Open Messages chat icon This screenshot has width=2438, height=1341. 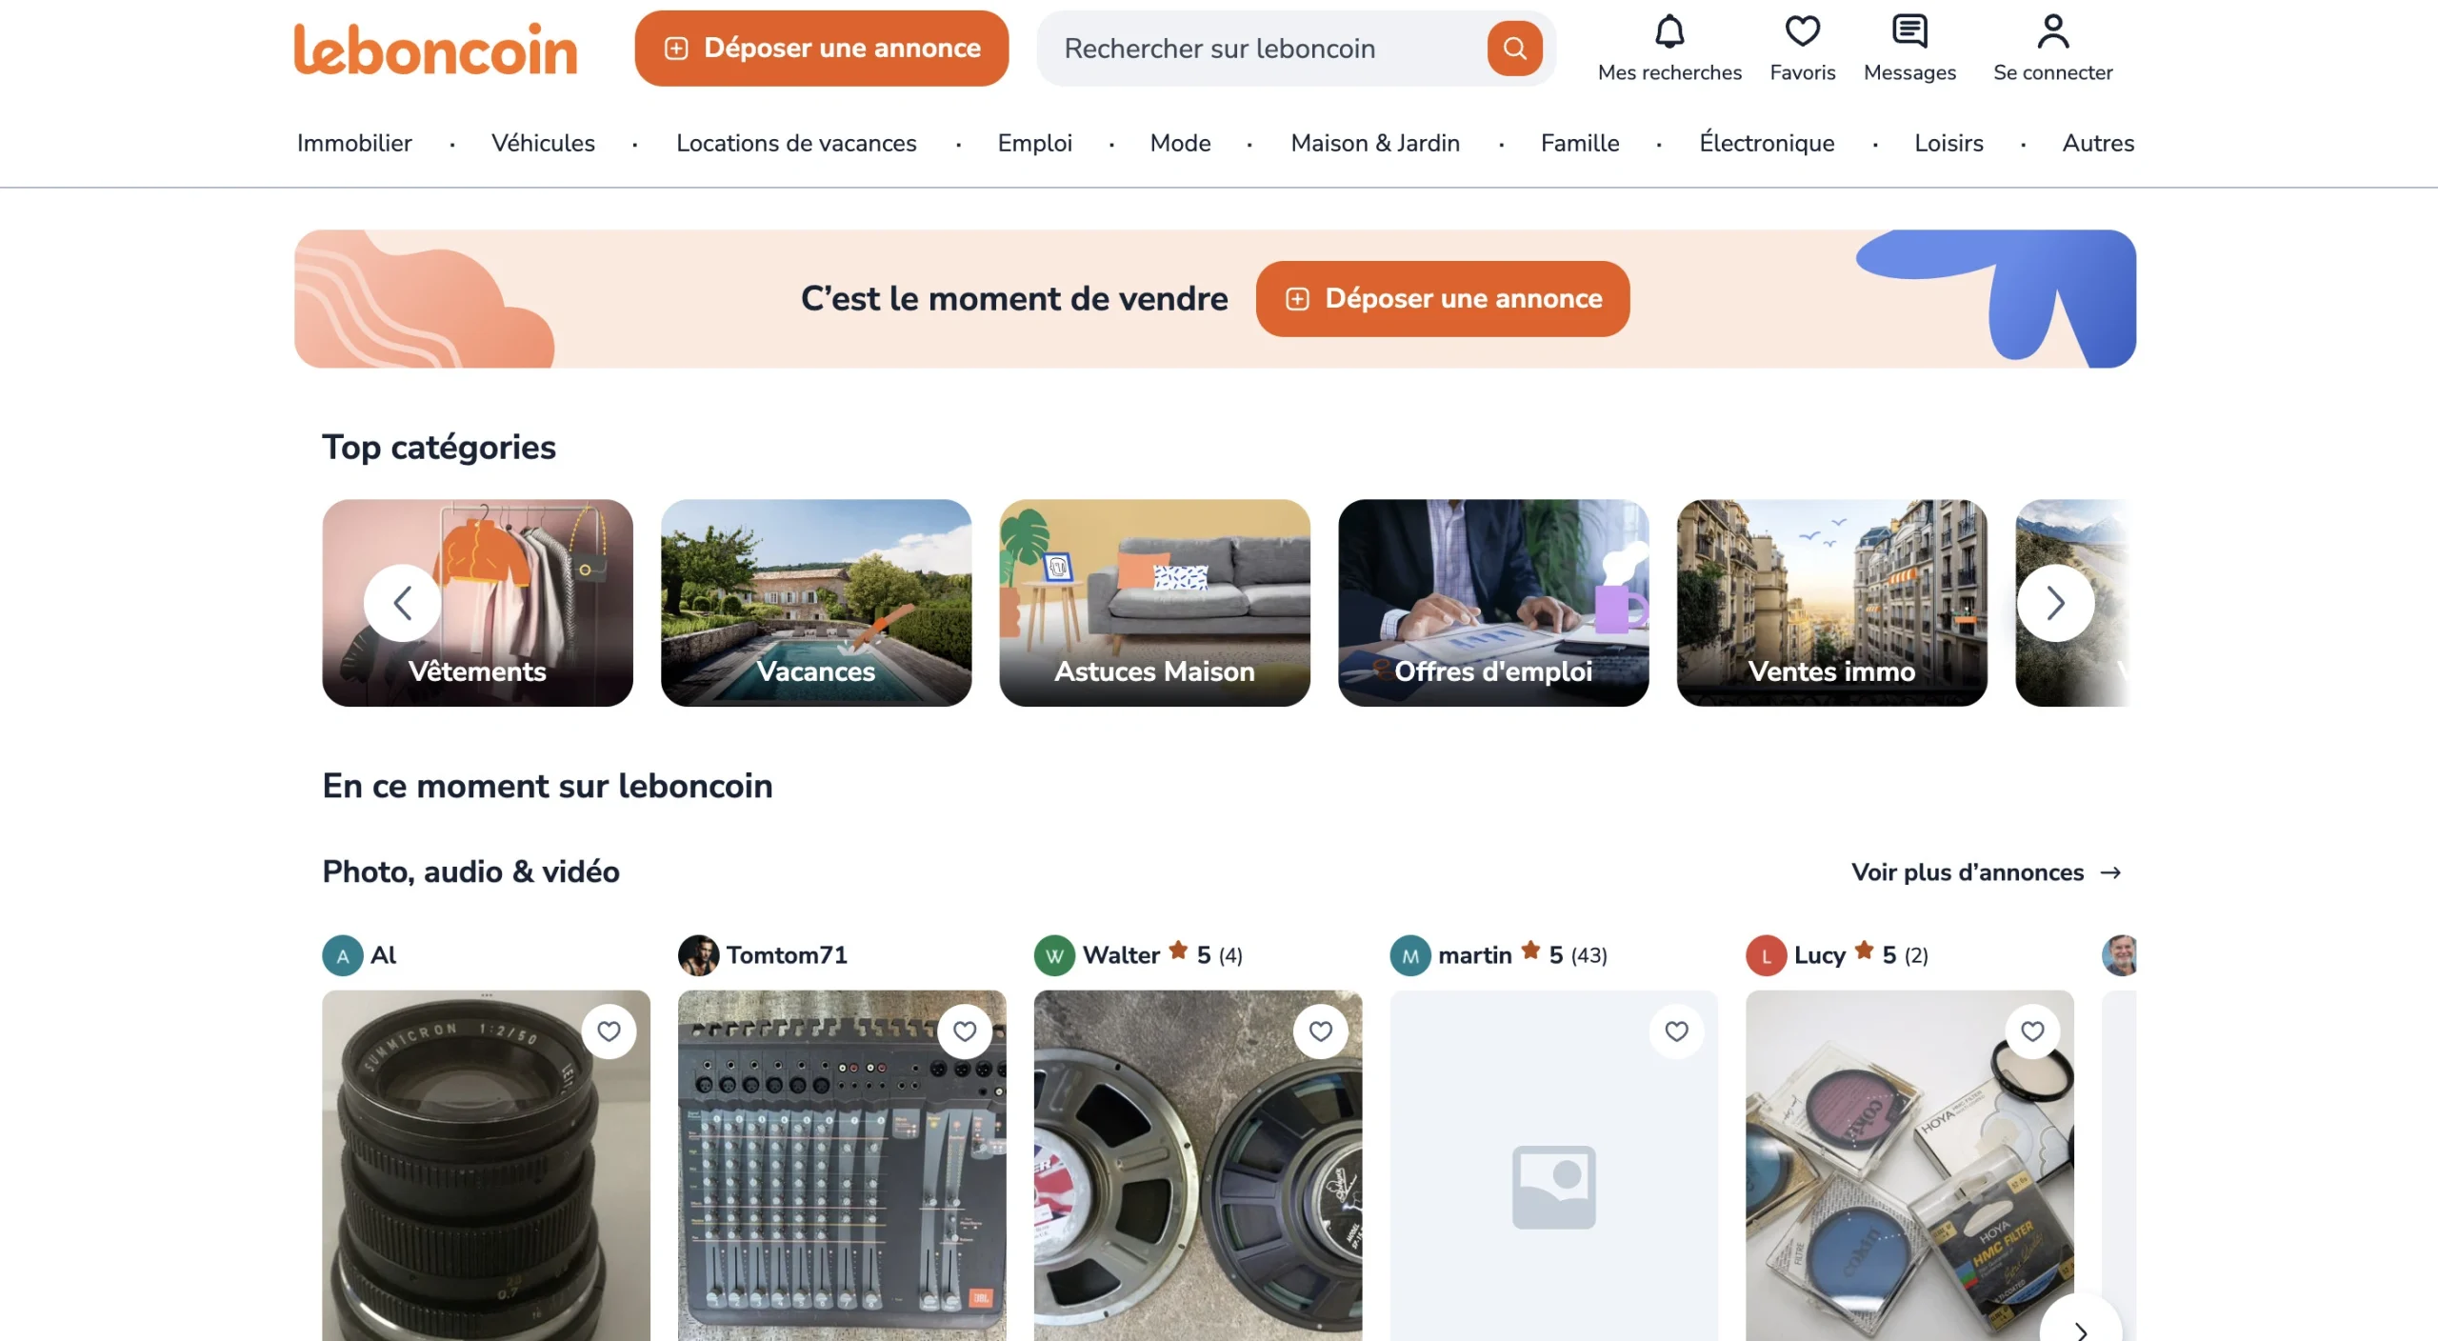point(1908,32)
